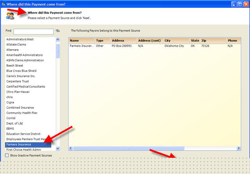This screenshot has height=174, width=250.
Task: Click payment source list scroll down arrow
Action: coord(58,149)
